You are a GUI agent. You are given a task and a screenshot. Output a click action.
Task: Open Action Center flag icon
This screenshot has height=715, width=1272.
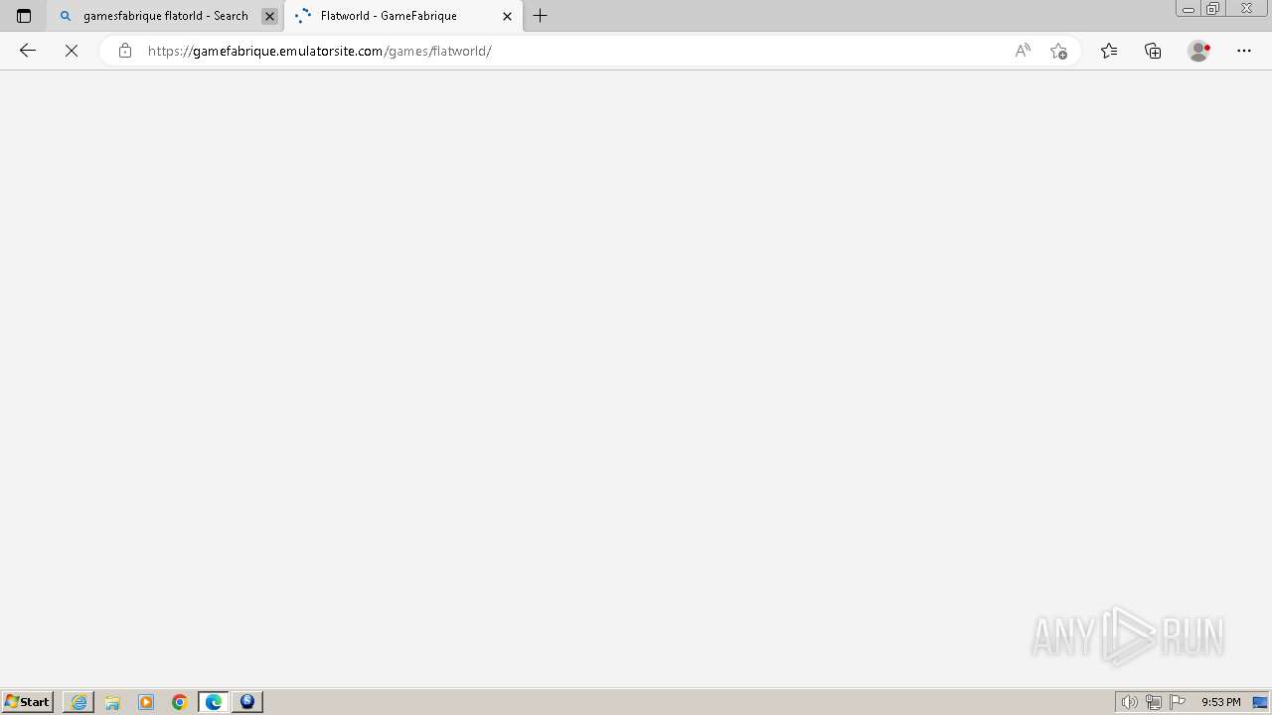pyautogui.click(x=1178, y=702)
